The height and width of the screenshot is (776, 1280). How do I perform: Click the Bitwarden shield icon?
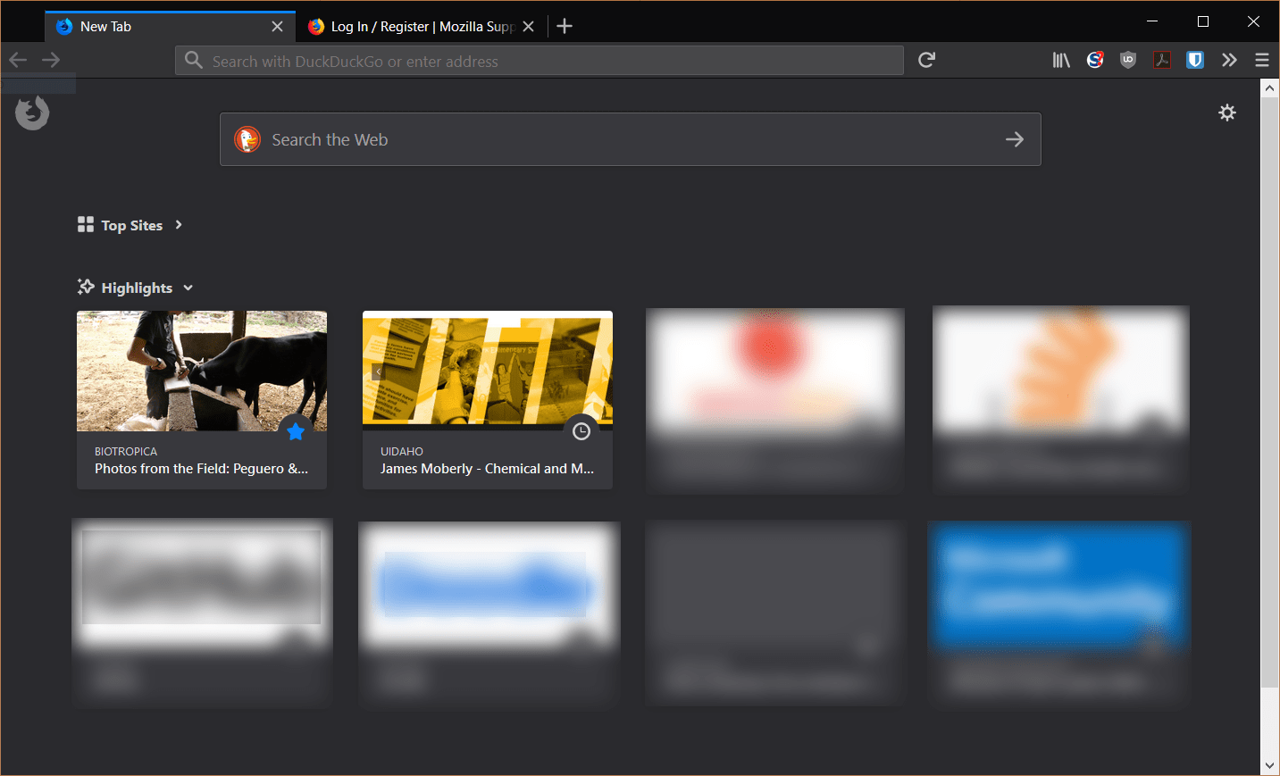[x=1195, y=60]
